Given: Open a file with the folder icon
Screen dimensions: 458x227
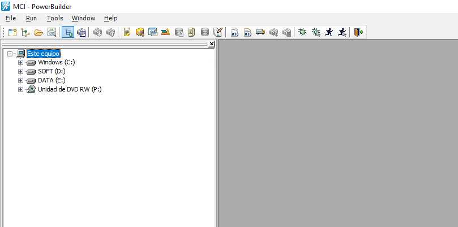Looking at the screenshot, I should coord(38,33).
